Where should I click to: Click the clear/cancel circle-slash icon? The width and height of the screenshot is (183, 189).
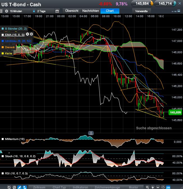pos(14,187)
